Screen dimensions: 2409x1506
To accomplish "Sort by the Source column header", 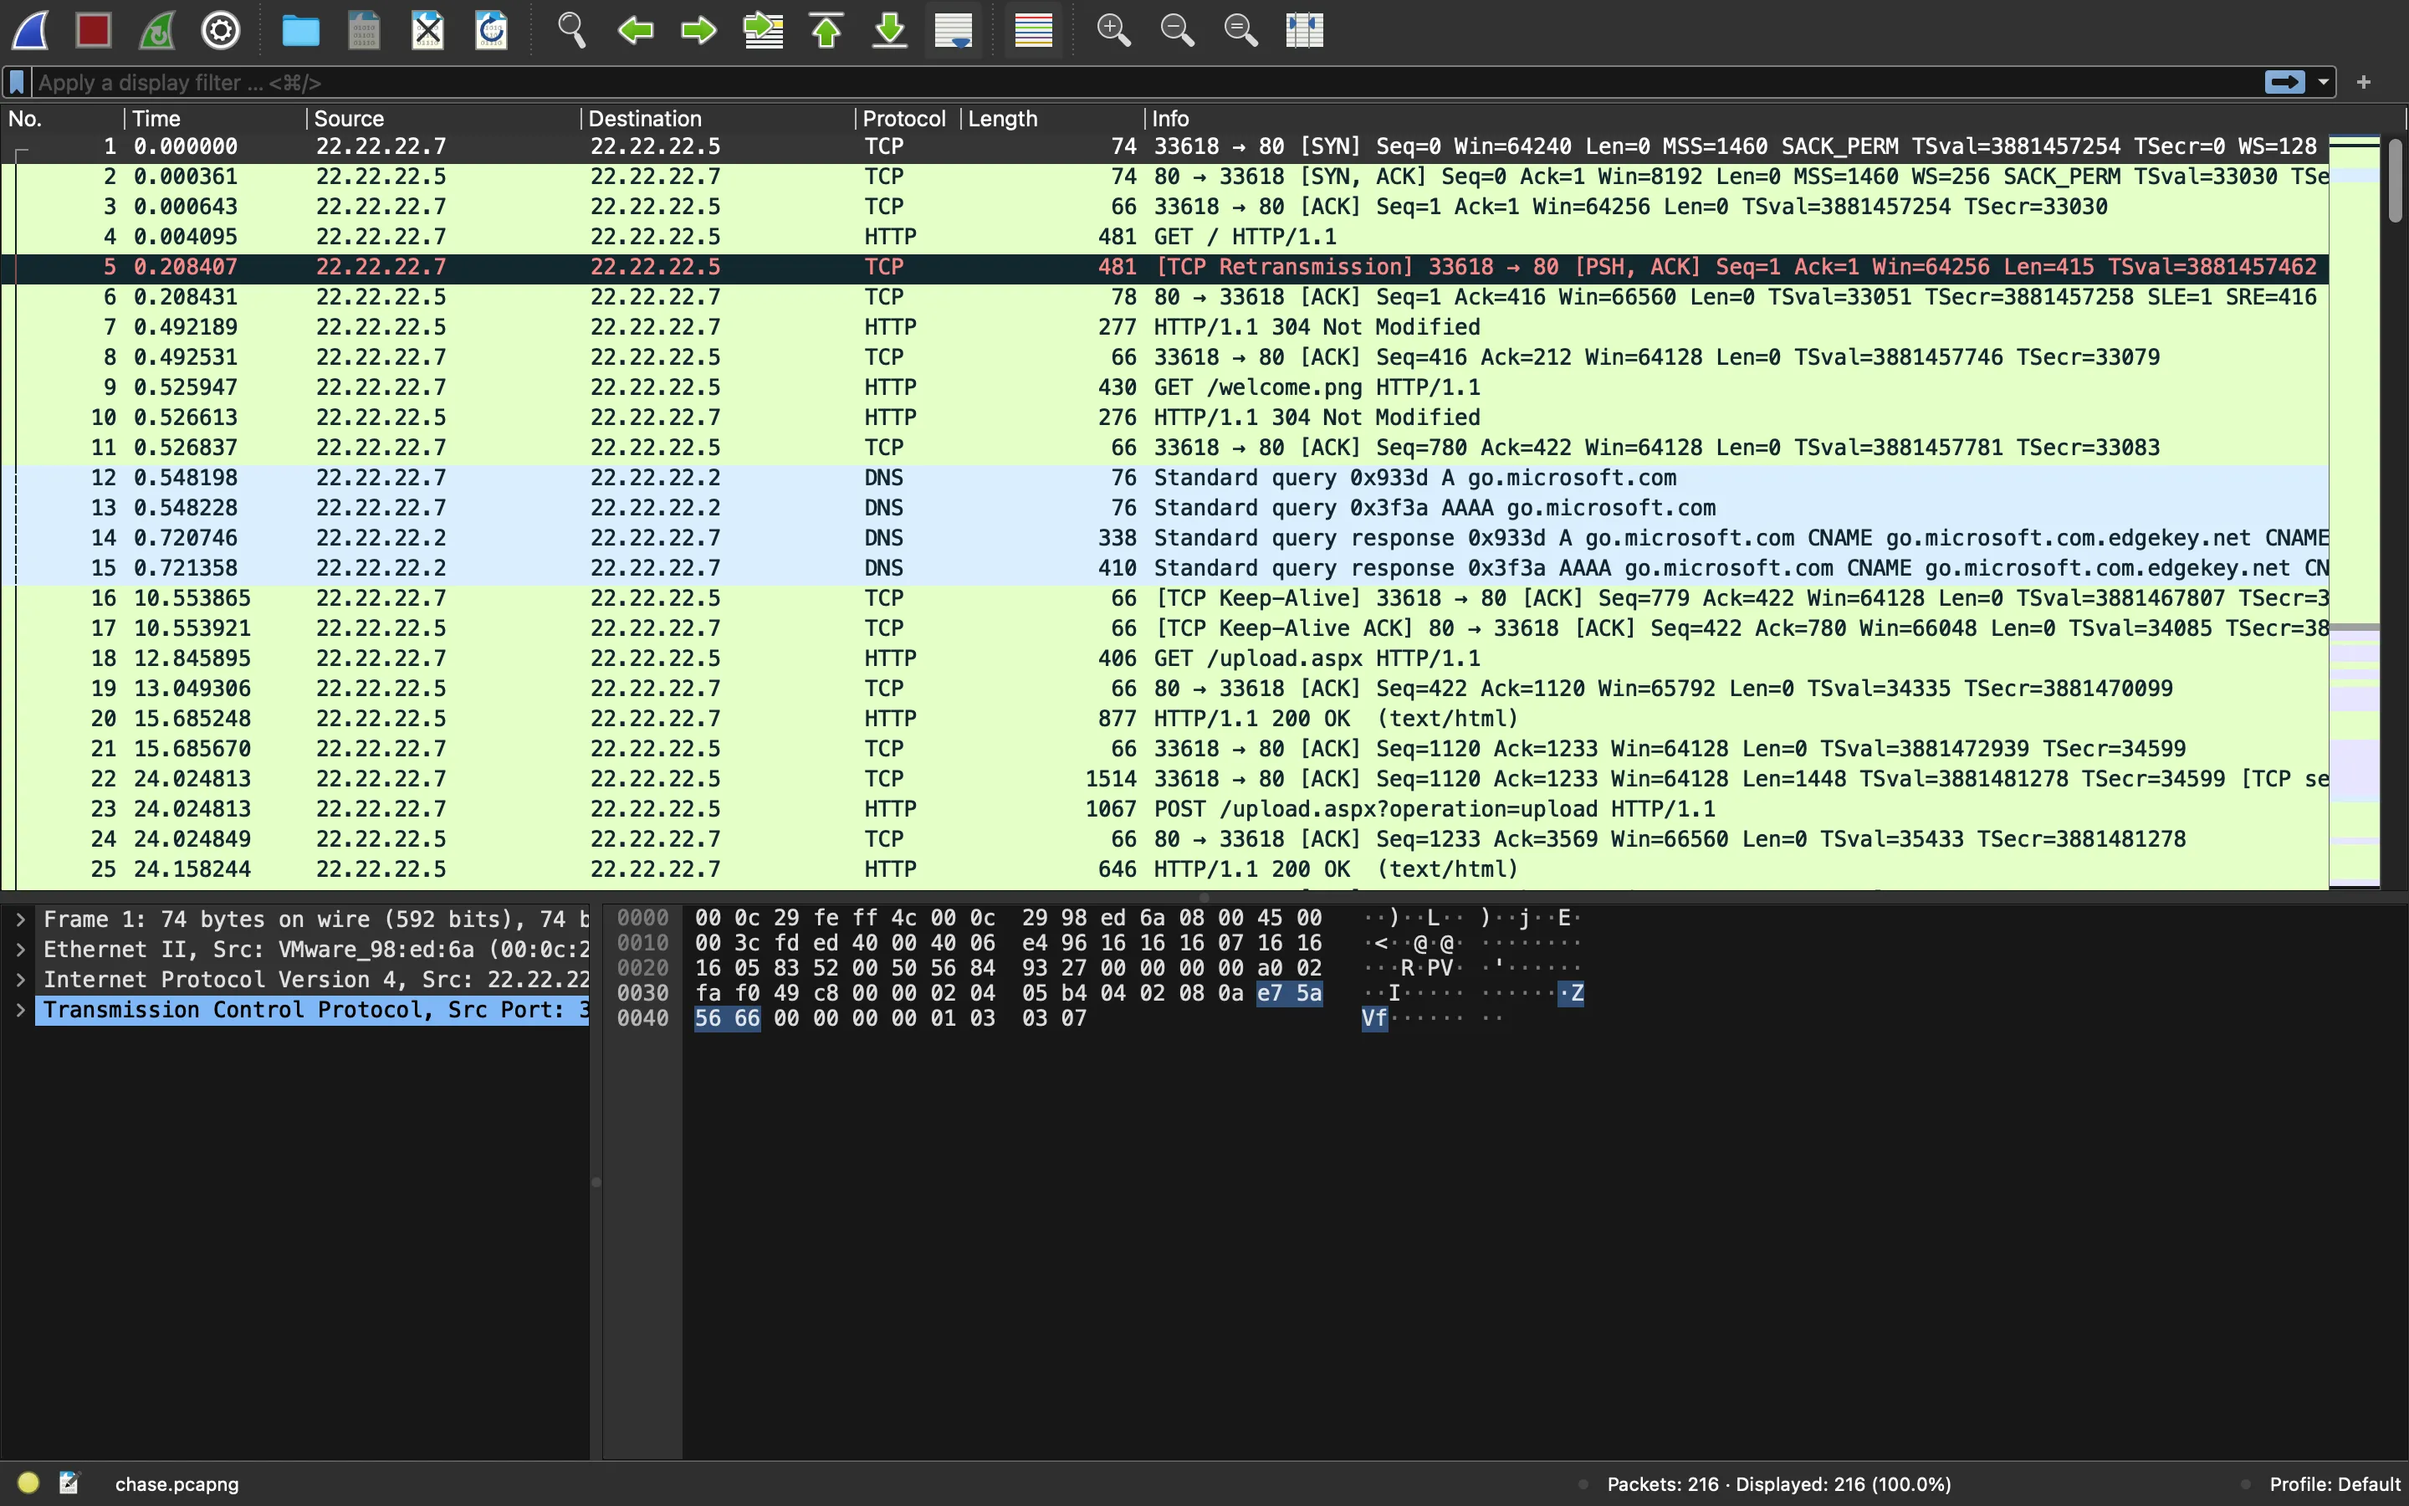I will pyautogui.click(x=444, y=119).
